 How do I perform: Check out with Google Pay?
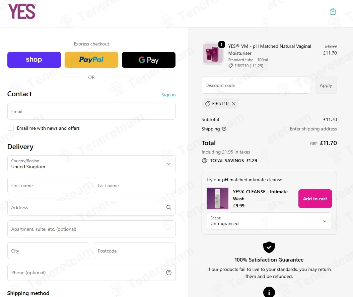[x=149, y=60]
